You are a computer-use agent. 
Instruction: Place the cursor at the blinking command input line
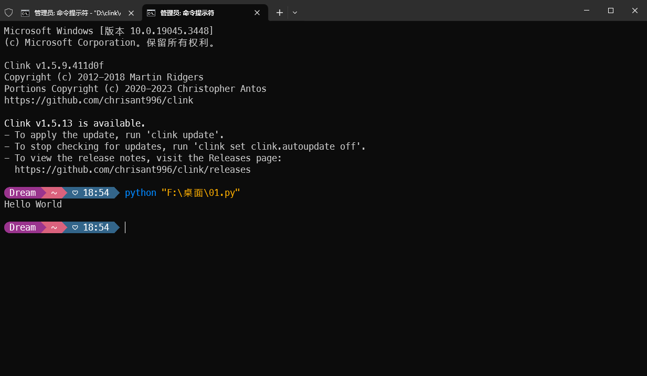(125, 227)
